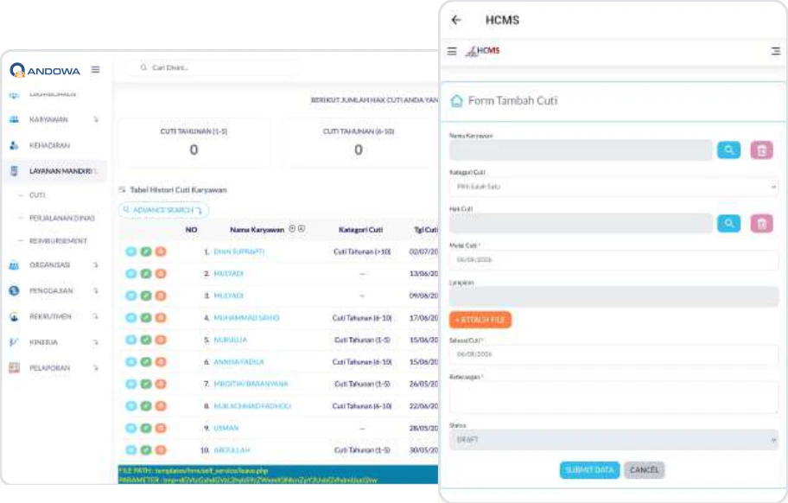
Task: Select the PERJALANAN DINAS submenu item
Action: point(62,218)
